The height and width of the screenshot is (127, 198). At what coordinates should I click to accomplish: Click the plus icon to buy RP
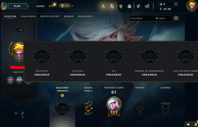pyautogui.click(x=176, y=4)
